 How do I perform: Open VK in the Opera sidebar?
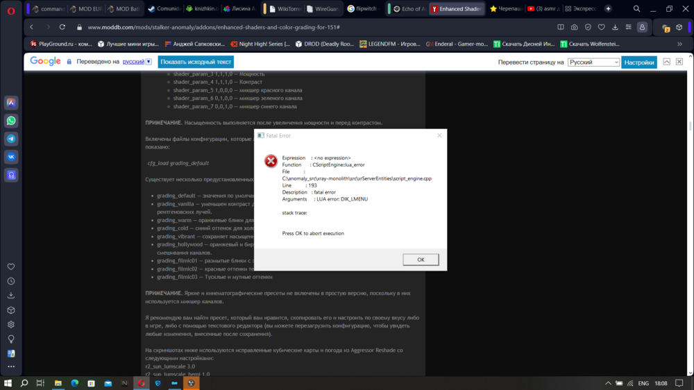(x=11, y=157)
